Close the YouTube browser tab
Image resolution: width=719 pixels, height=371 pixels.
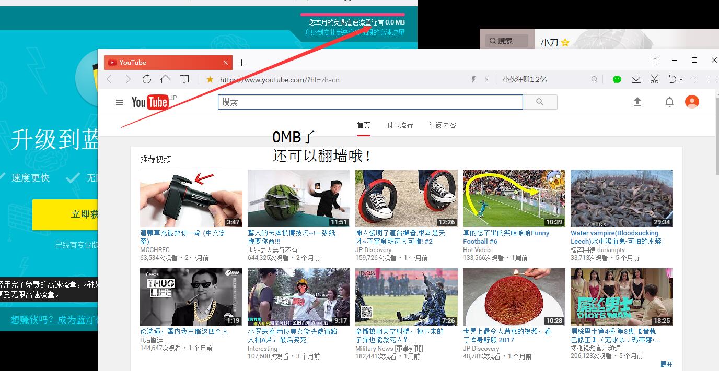(226, 63)
